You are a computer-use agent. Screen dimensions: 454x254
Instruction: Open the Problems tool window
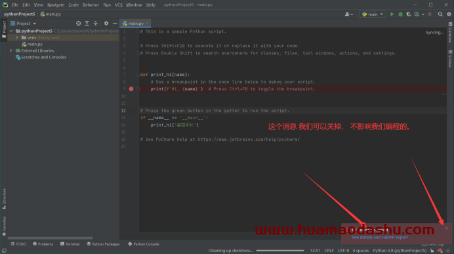[x=43, y=244]
